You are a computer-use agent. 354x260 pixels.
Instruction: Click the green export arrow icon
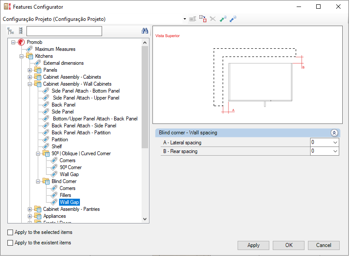pyautogui.click(x=223, y=19)
